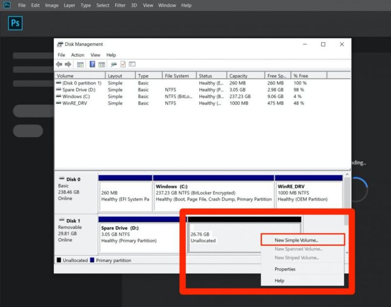391x307 pixels.
Task: Open Disk Management Action menu
Action: pyautogui.click(x=77, y=55)
